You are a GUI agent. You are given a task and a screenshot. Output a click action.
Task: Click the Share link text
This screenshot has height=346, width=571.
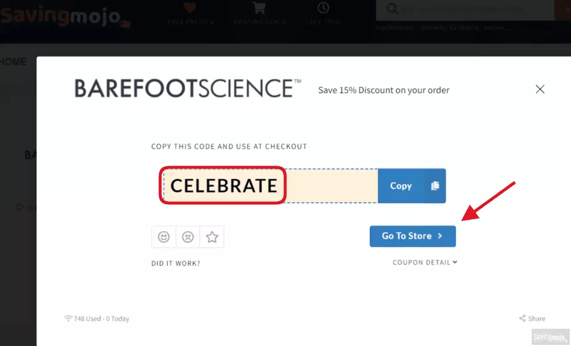click(x=537, y=319)
